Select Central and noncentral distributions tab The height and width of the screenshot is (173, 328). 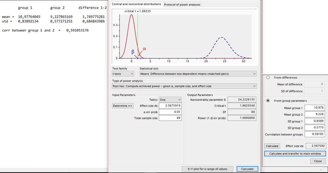click(136, 4)
